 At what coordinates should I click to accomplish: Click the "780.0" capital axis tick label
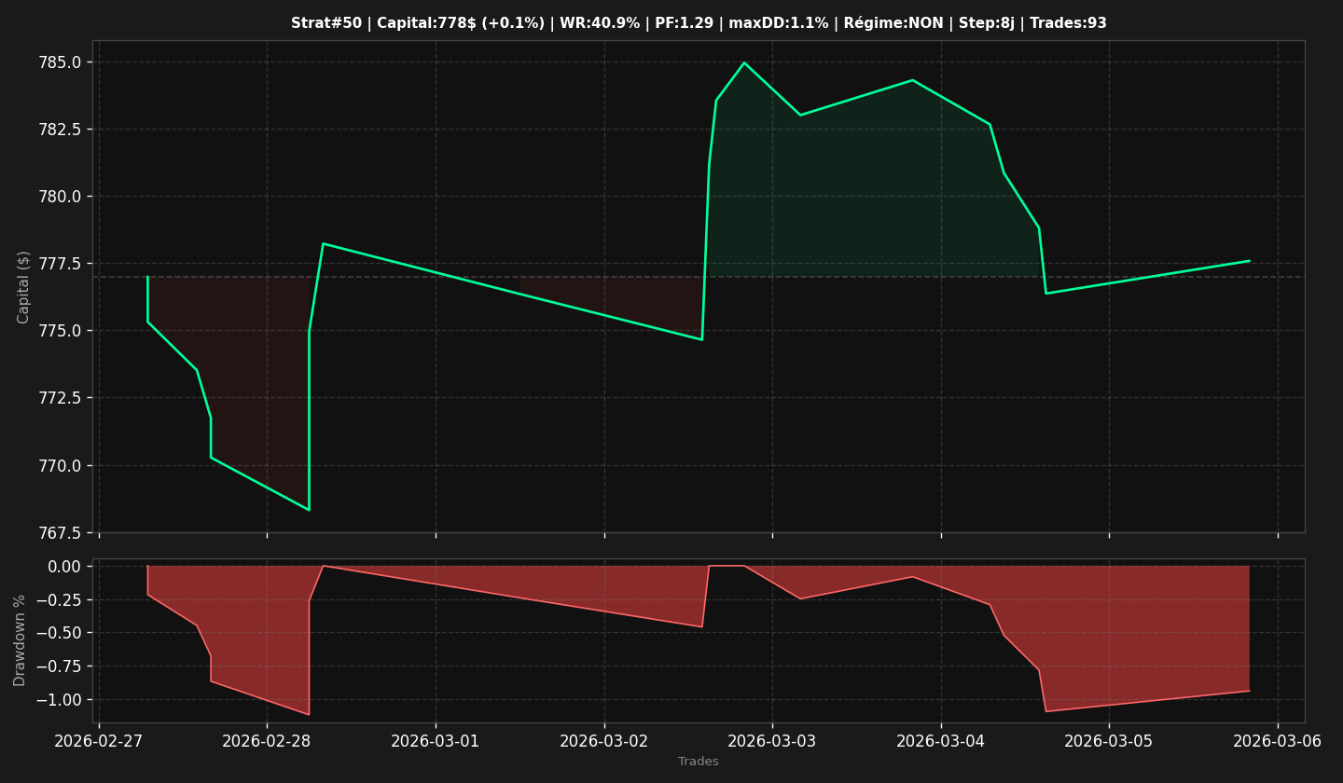click(59, 197)
